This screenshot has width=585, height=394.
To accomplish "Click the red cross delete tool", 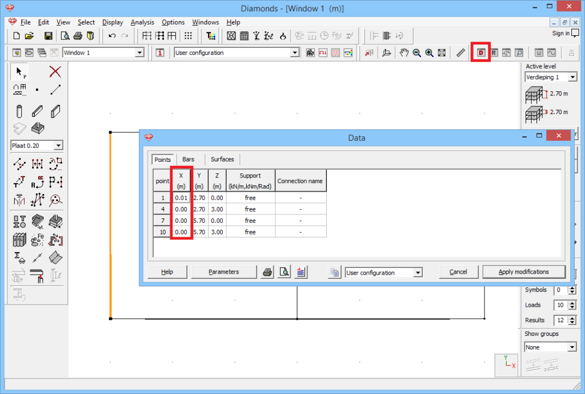I will click(x=55, y=71).
